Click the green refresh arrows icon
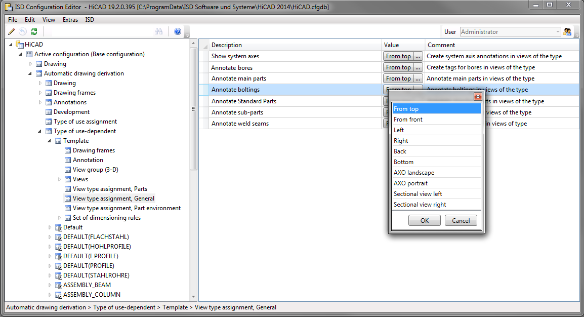The width and height of the screenshot is (584, 317). pos(34,31)
